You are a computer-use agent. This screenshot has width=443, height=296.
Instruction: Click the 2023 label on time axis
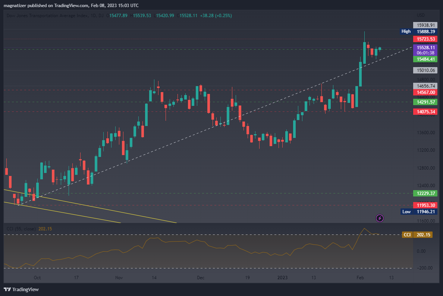tap(282, 278)
